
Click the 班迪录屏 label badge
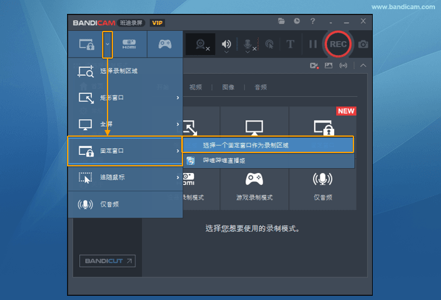pos(131,23)
